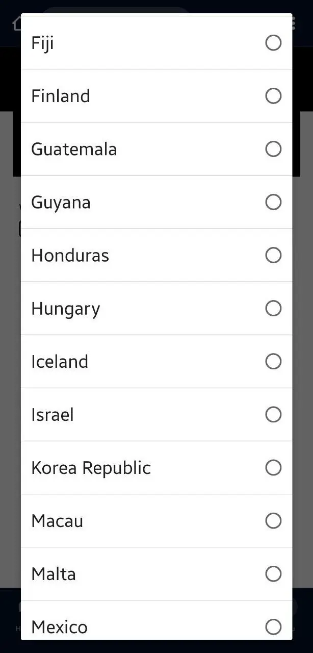This screenshot has width=313, height=653.
Task: Click the Guatemala country label text
Action: [74, 149]
